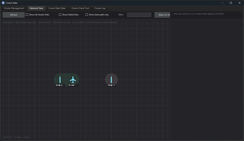The width and height of the screenshot is (244, 141).
Task: Click the 055型 -2 node label
Action: pyautogui.click(x=111, y=85)
